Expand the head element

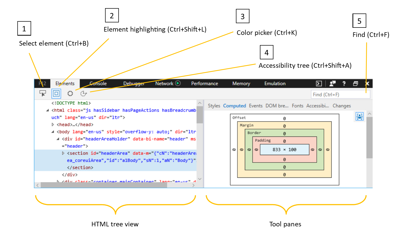pyautogui.click(x=52, y=125)
